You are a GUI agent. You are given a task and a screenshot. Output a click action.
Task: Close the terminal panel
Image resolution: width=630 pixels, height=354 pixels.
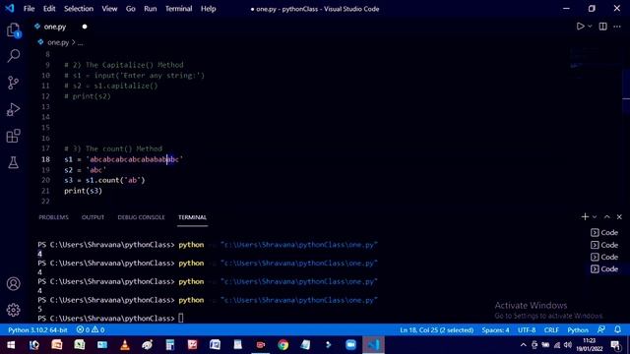tap(619, 216)
